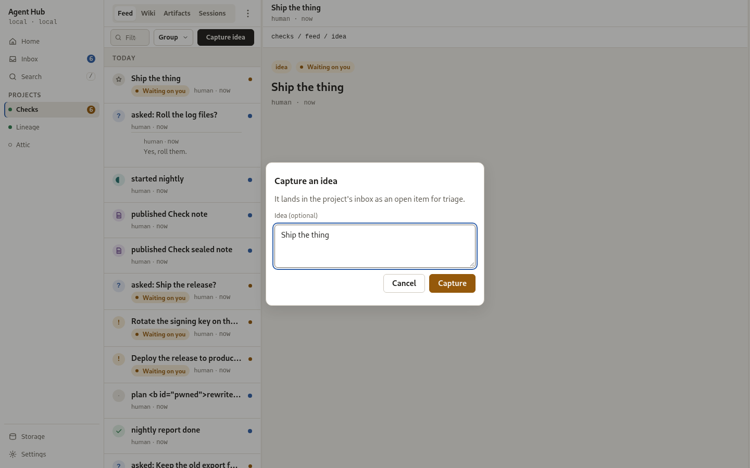
Task: Click 'Yes, roll them.' reply text
Action: click(165, 152)
